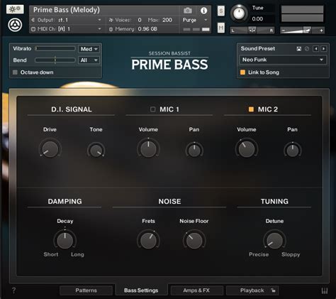Click the Tuning Detune knob
Viewport: 336px width, 299px height.
pyautogui.click(x=274, y=241)
